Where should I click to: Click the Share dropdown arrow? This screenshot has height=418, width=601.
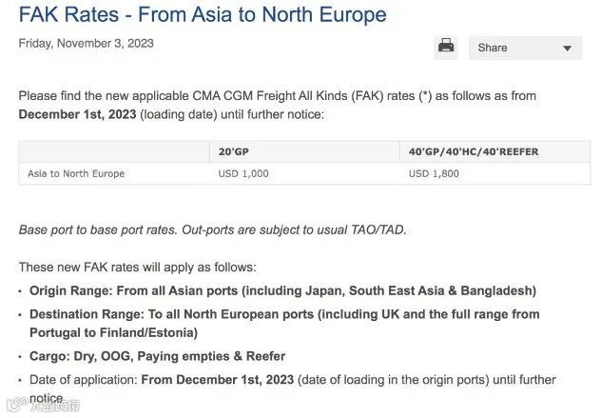(x=568, y=48)
